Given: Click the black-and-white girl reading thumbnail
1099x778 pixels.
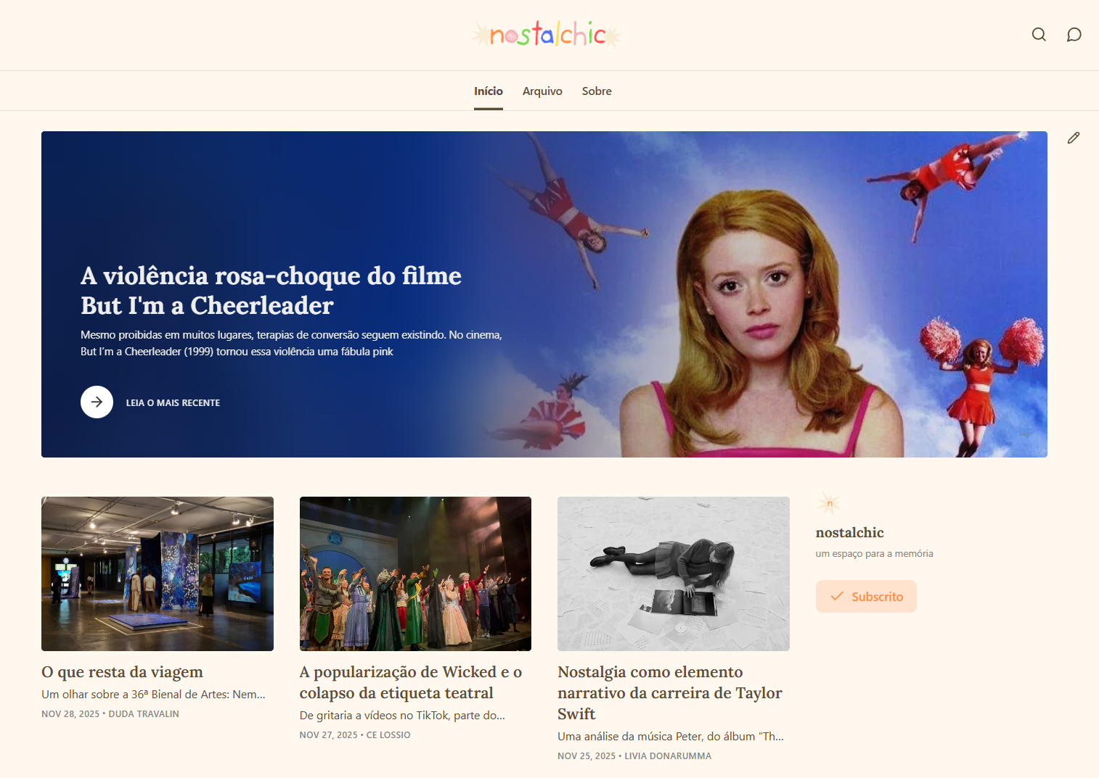Looking at the screenshot, I should [x=673, y=574].
